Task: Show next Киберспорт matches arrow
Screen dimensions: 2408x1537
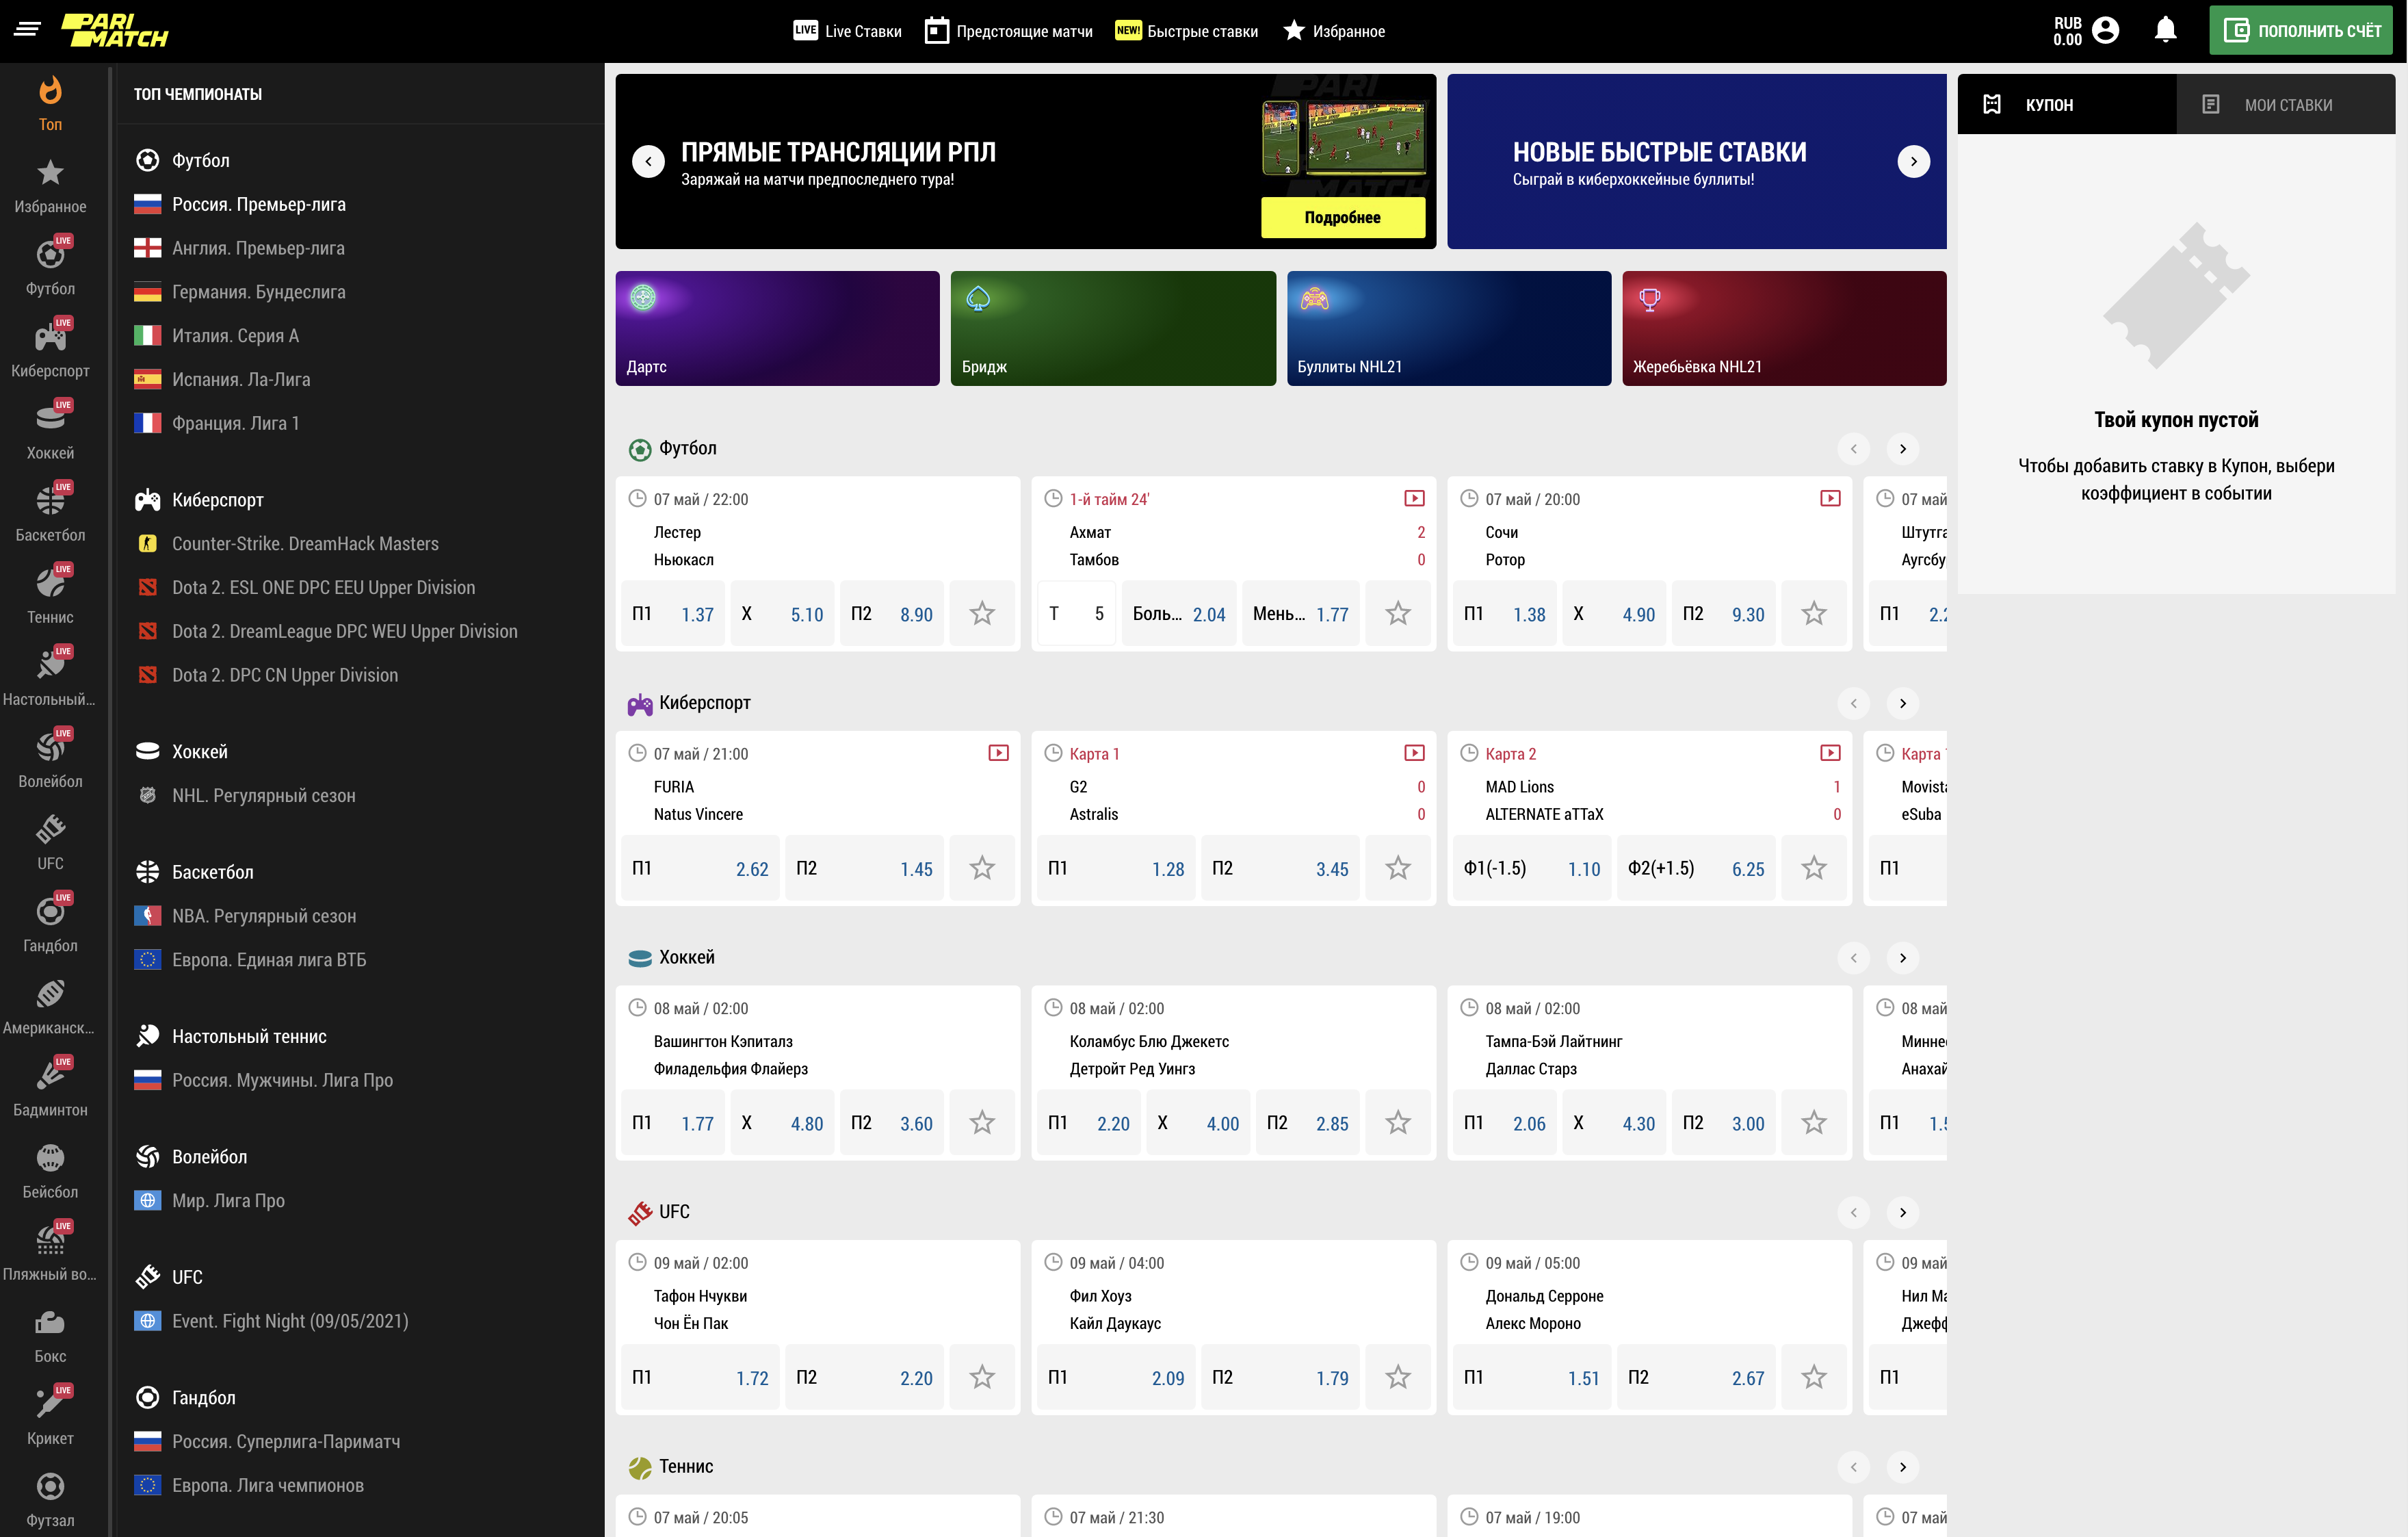Action: pos(1902,703)
